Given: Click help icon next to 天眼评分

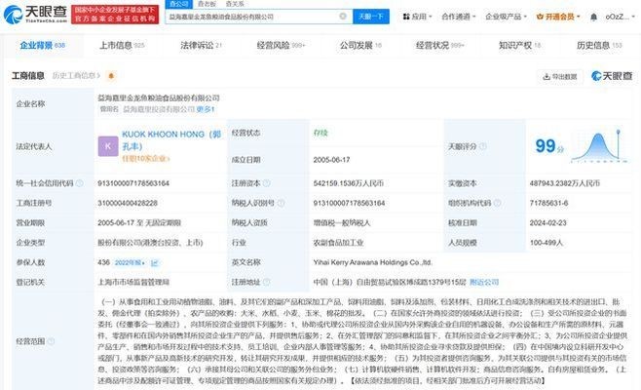Looking at the screenshot, I should [483, 146].
